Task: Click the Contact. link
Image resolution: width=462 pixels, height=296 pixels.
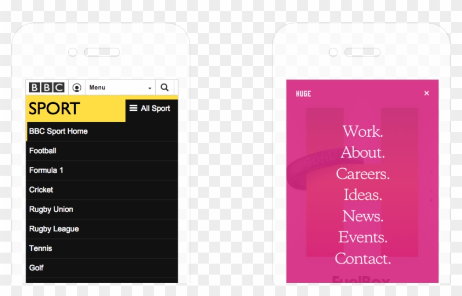Action: tap(362, 259)
